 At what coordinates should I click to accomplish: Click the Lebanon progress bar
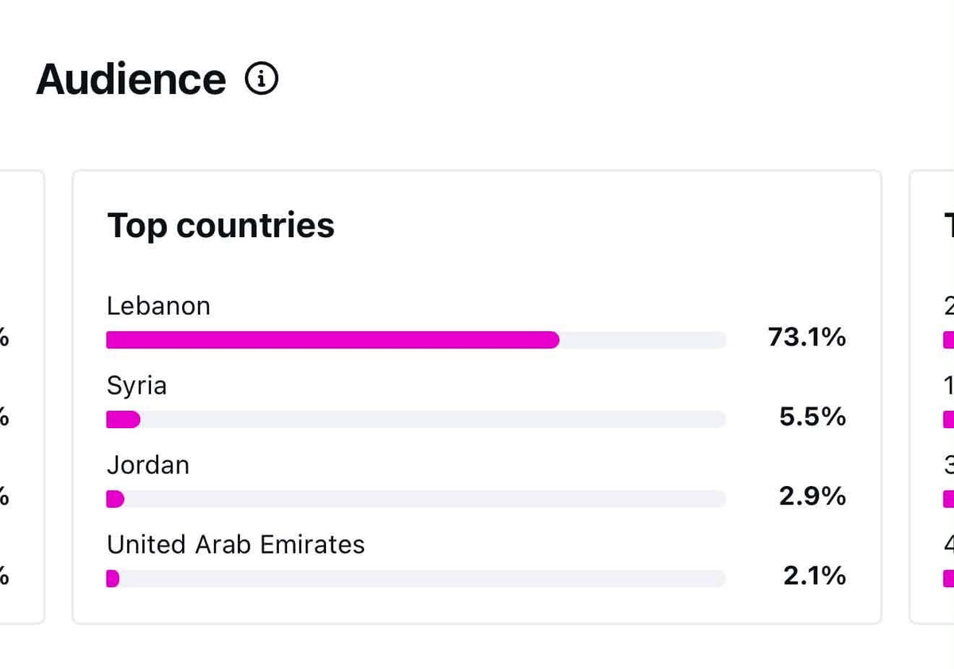(x=416, y=340)
